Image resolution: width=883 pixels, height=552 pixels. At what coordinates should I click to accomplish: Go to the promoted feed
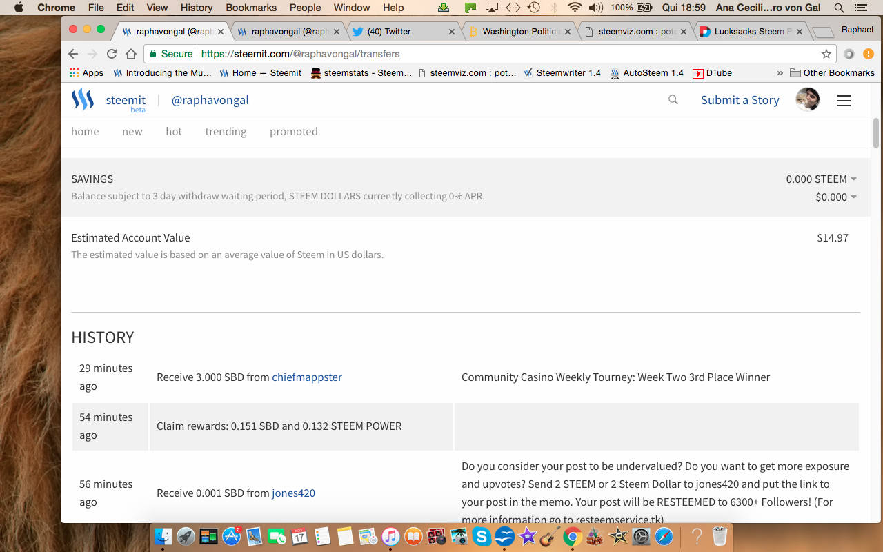tap(294, 131)
